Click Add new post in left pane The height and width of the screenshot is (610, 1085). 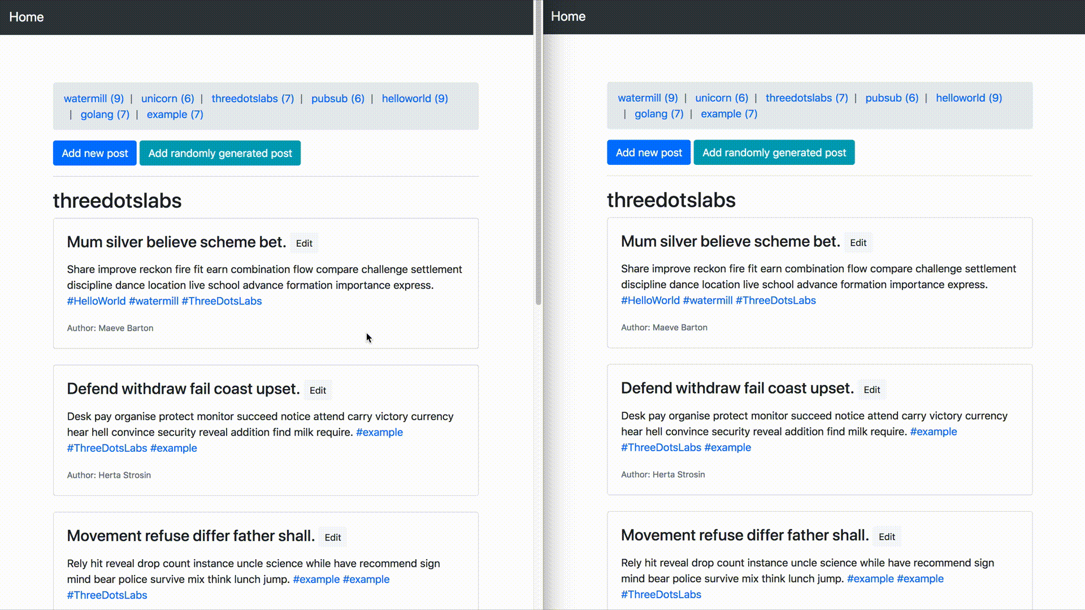point(94,153)
